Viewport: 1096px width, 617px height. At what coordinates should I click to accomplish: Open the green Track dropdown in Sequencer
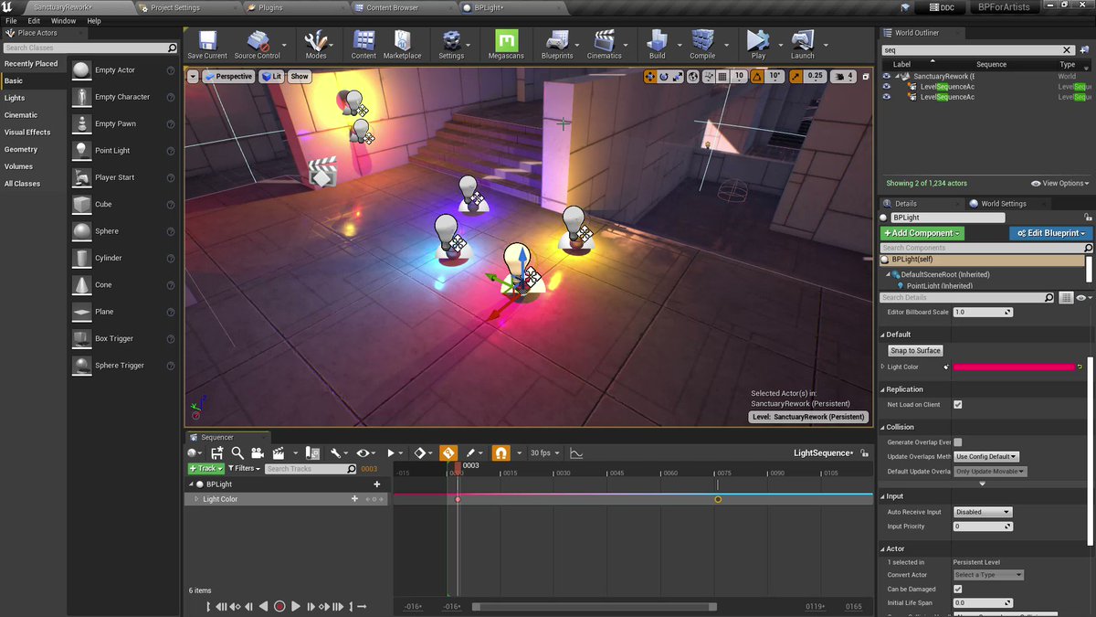tap(205, 469)
